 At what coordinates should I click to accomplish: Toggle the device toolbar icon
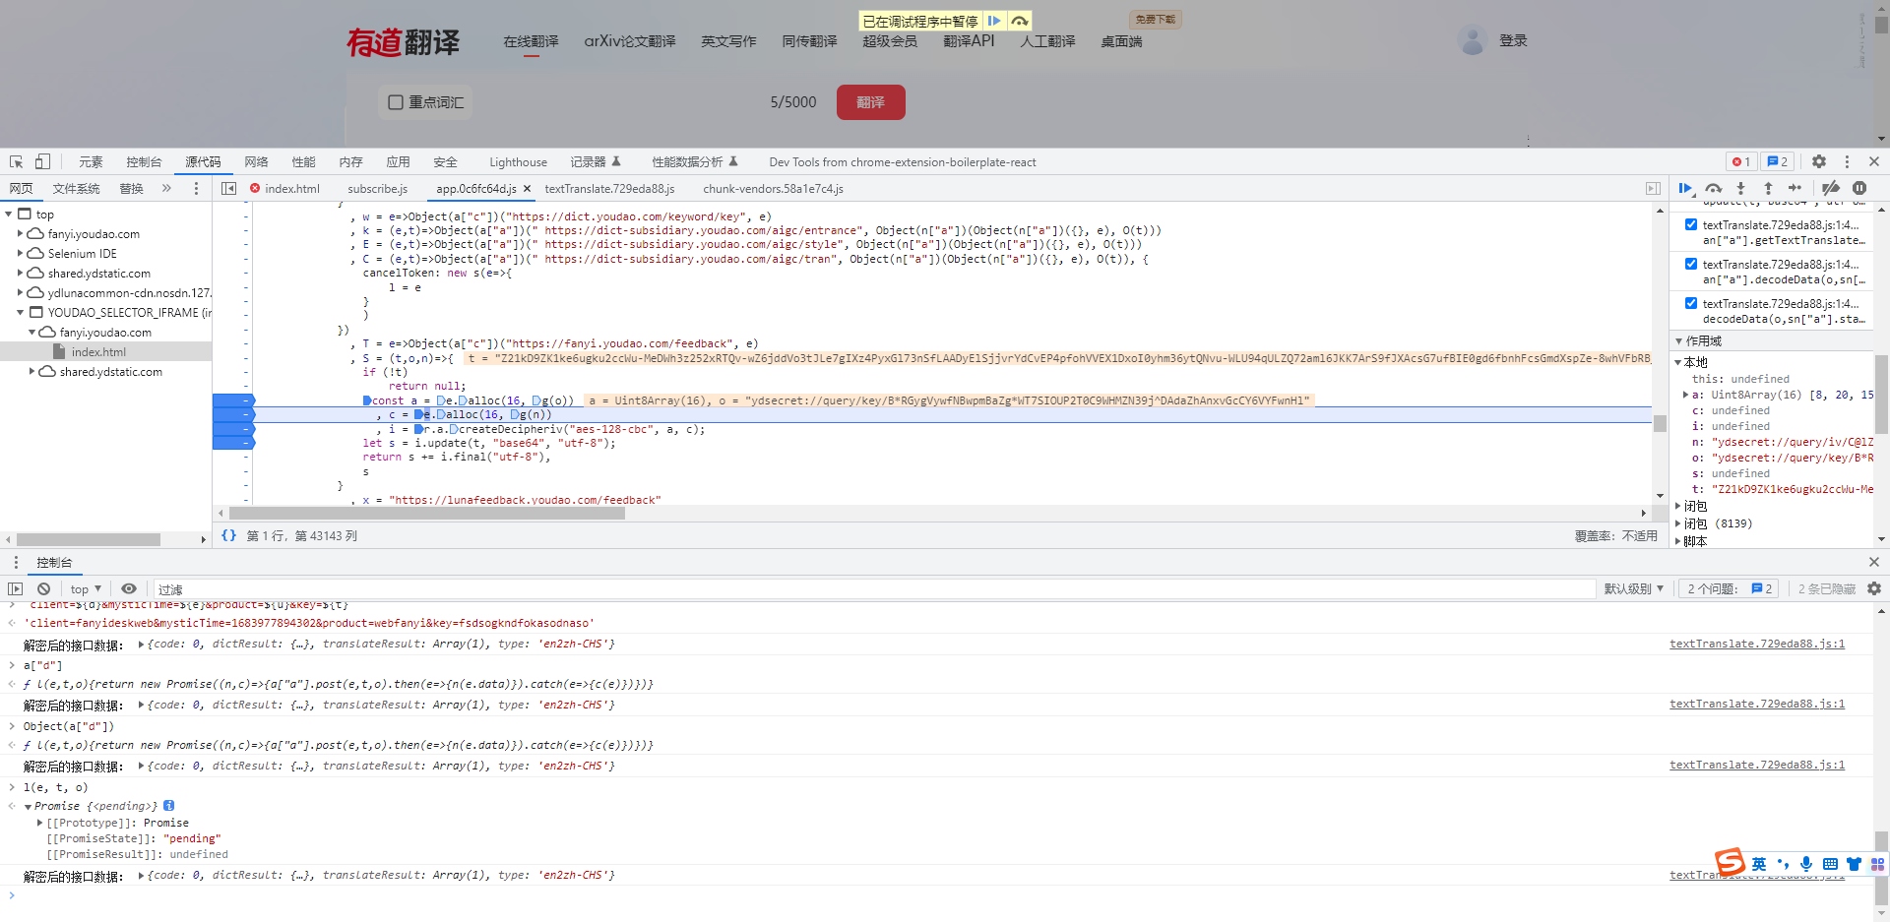(42, 161)
